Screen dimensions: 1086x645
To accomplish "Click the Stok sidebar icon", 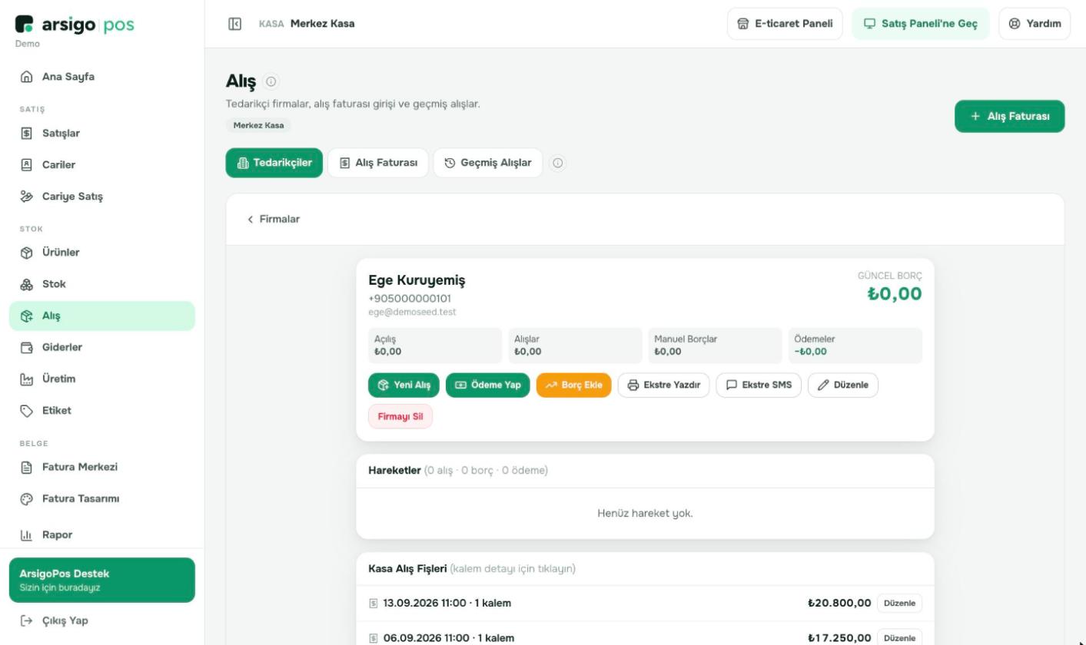I will coord(27,285).
